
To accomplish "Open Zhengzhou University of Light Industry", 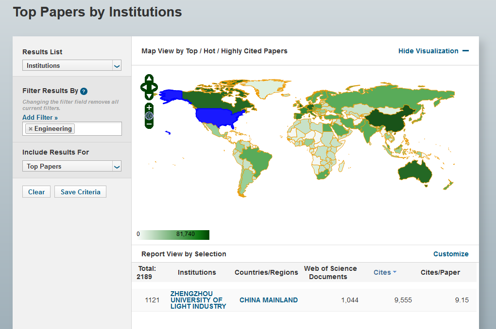I will click(x=198, y=300).
